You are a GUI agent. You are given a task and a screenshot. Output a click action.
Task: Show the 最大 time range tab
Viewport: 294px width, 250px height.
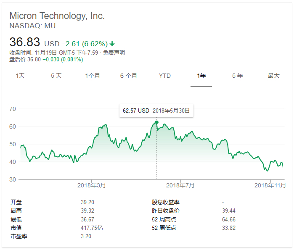tap(273, 76)
